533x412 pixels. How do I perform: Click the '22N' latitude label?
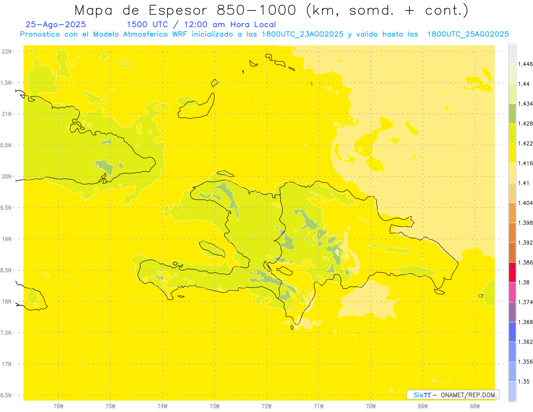tap(7, 52)
